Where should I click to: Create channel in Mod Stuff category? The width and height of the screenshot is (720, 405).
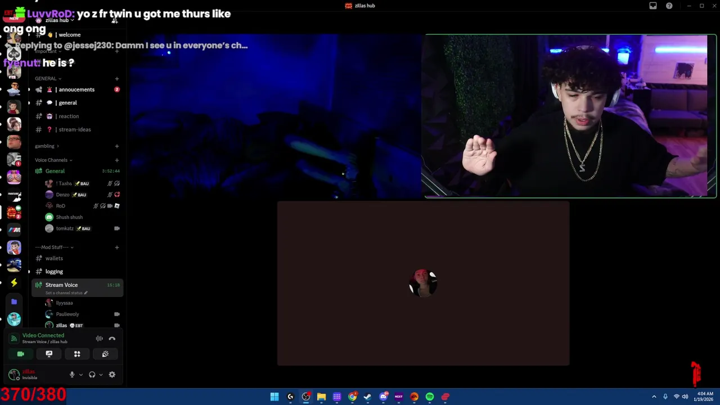click(117, 247)
